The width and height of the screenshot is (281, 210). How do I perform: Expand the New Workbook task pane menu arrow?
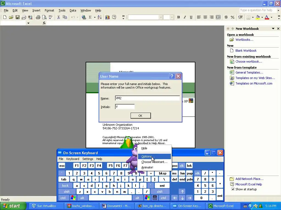273,28
